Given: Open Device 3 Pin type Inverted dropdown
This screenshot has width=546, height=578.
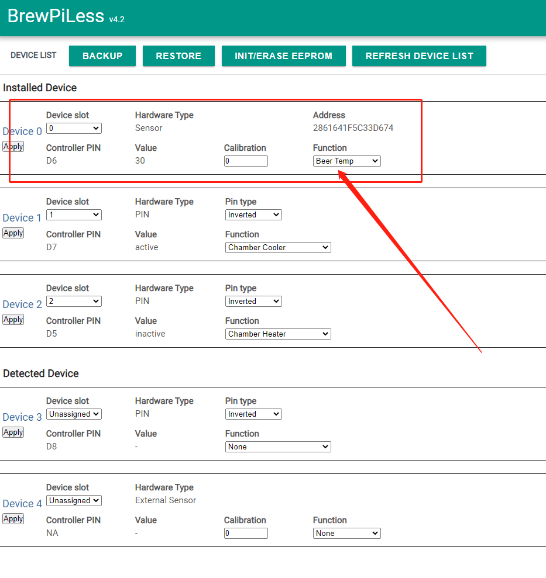Looking at the screenshot, I should 253,414.
